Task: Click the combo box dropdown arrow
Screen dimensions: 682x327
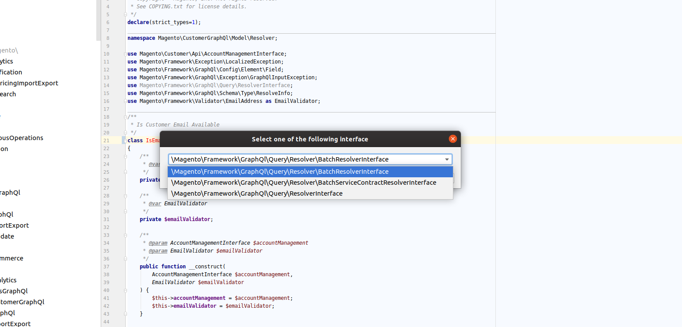Action: coord(447,159)
